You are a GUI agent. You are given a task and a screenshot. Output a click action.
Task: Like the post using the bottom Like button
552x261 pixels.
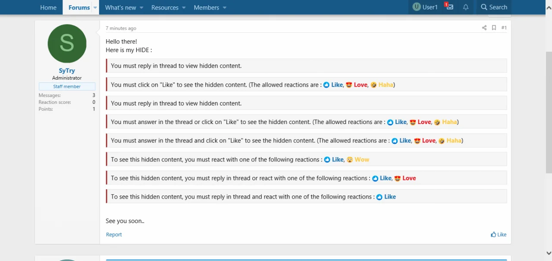(x=498, y=234)
